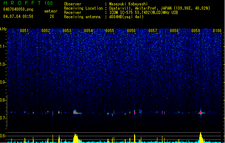Image resolution: width=225 pixels, height=143 pixels.
Task: Click time marker 0058
Action: pyautogui.click(x=174, y=31)
